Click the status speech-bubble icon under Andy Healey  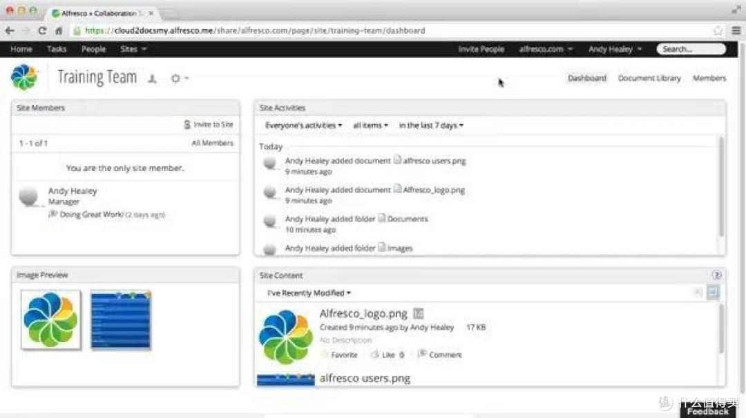tap(52, 215)
